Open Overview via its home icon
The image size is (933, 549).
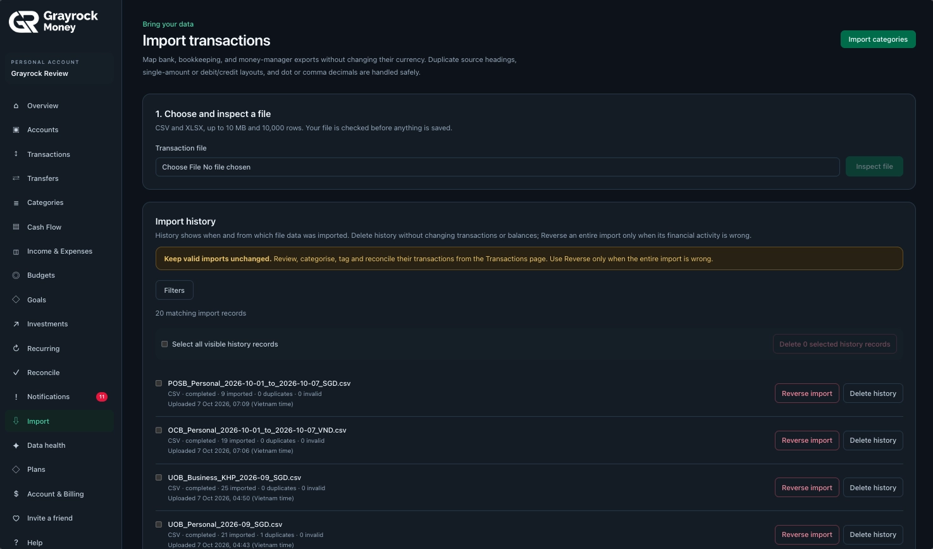(16, 106)
